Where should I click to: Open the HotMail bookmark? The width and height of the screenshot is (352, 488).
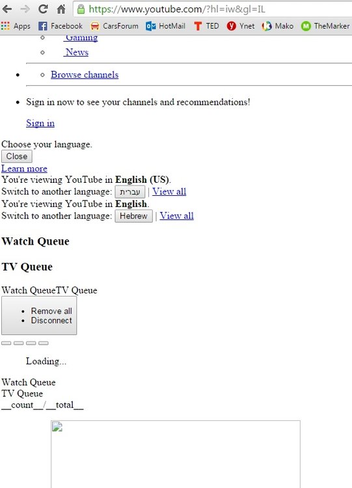[165, 26]
